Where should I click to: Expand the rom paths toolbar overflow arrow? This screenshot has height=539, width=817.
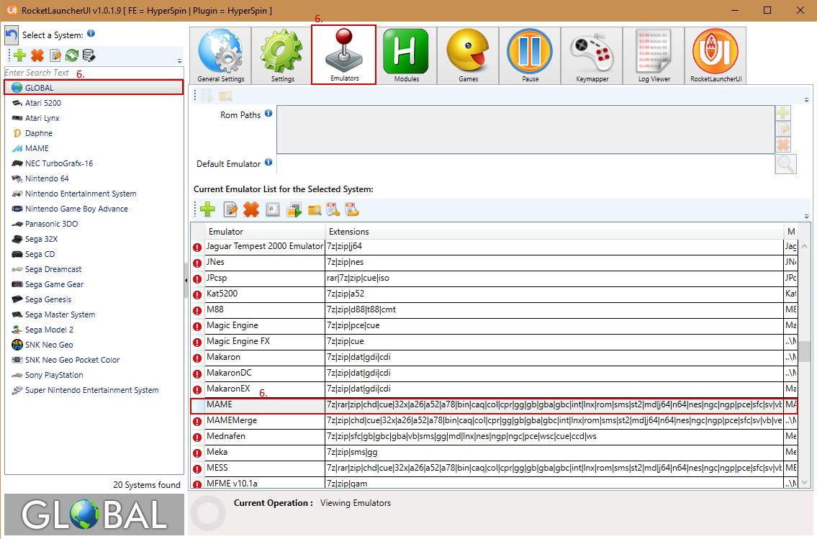click(x=807, y=99)
